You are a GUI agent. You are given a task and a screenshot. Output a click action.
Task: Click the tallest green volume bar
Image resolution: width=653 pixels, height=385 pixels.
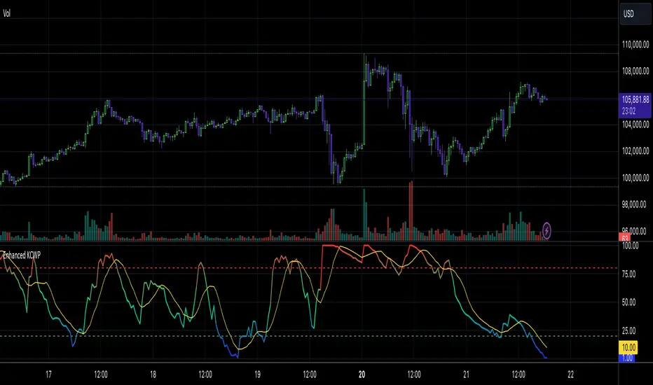click(364, 215)
